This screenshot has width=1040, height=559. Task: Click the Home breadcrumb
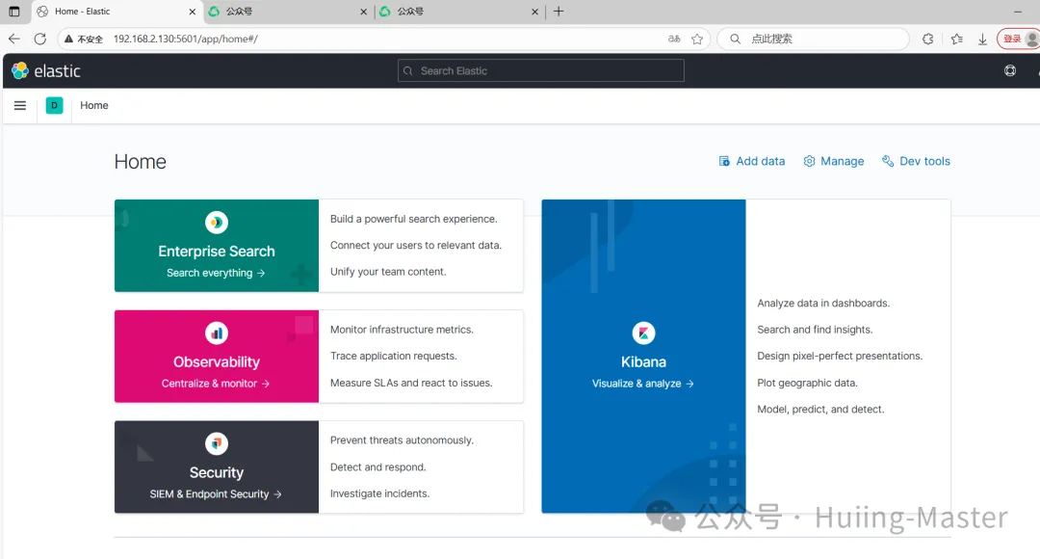[94, 106]
